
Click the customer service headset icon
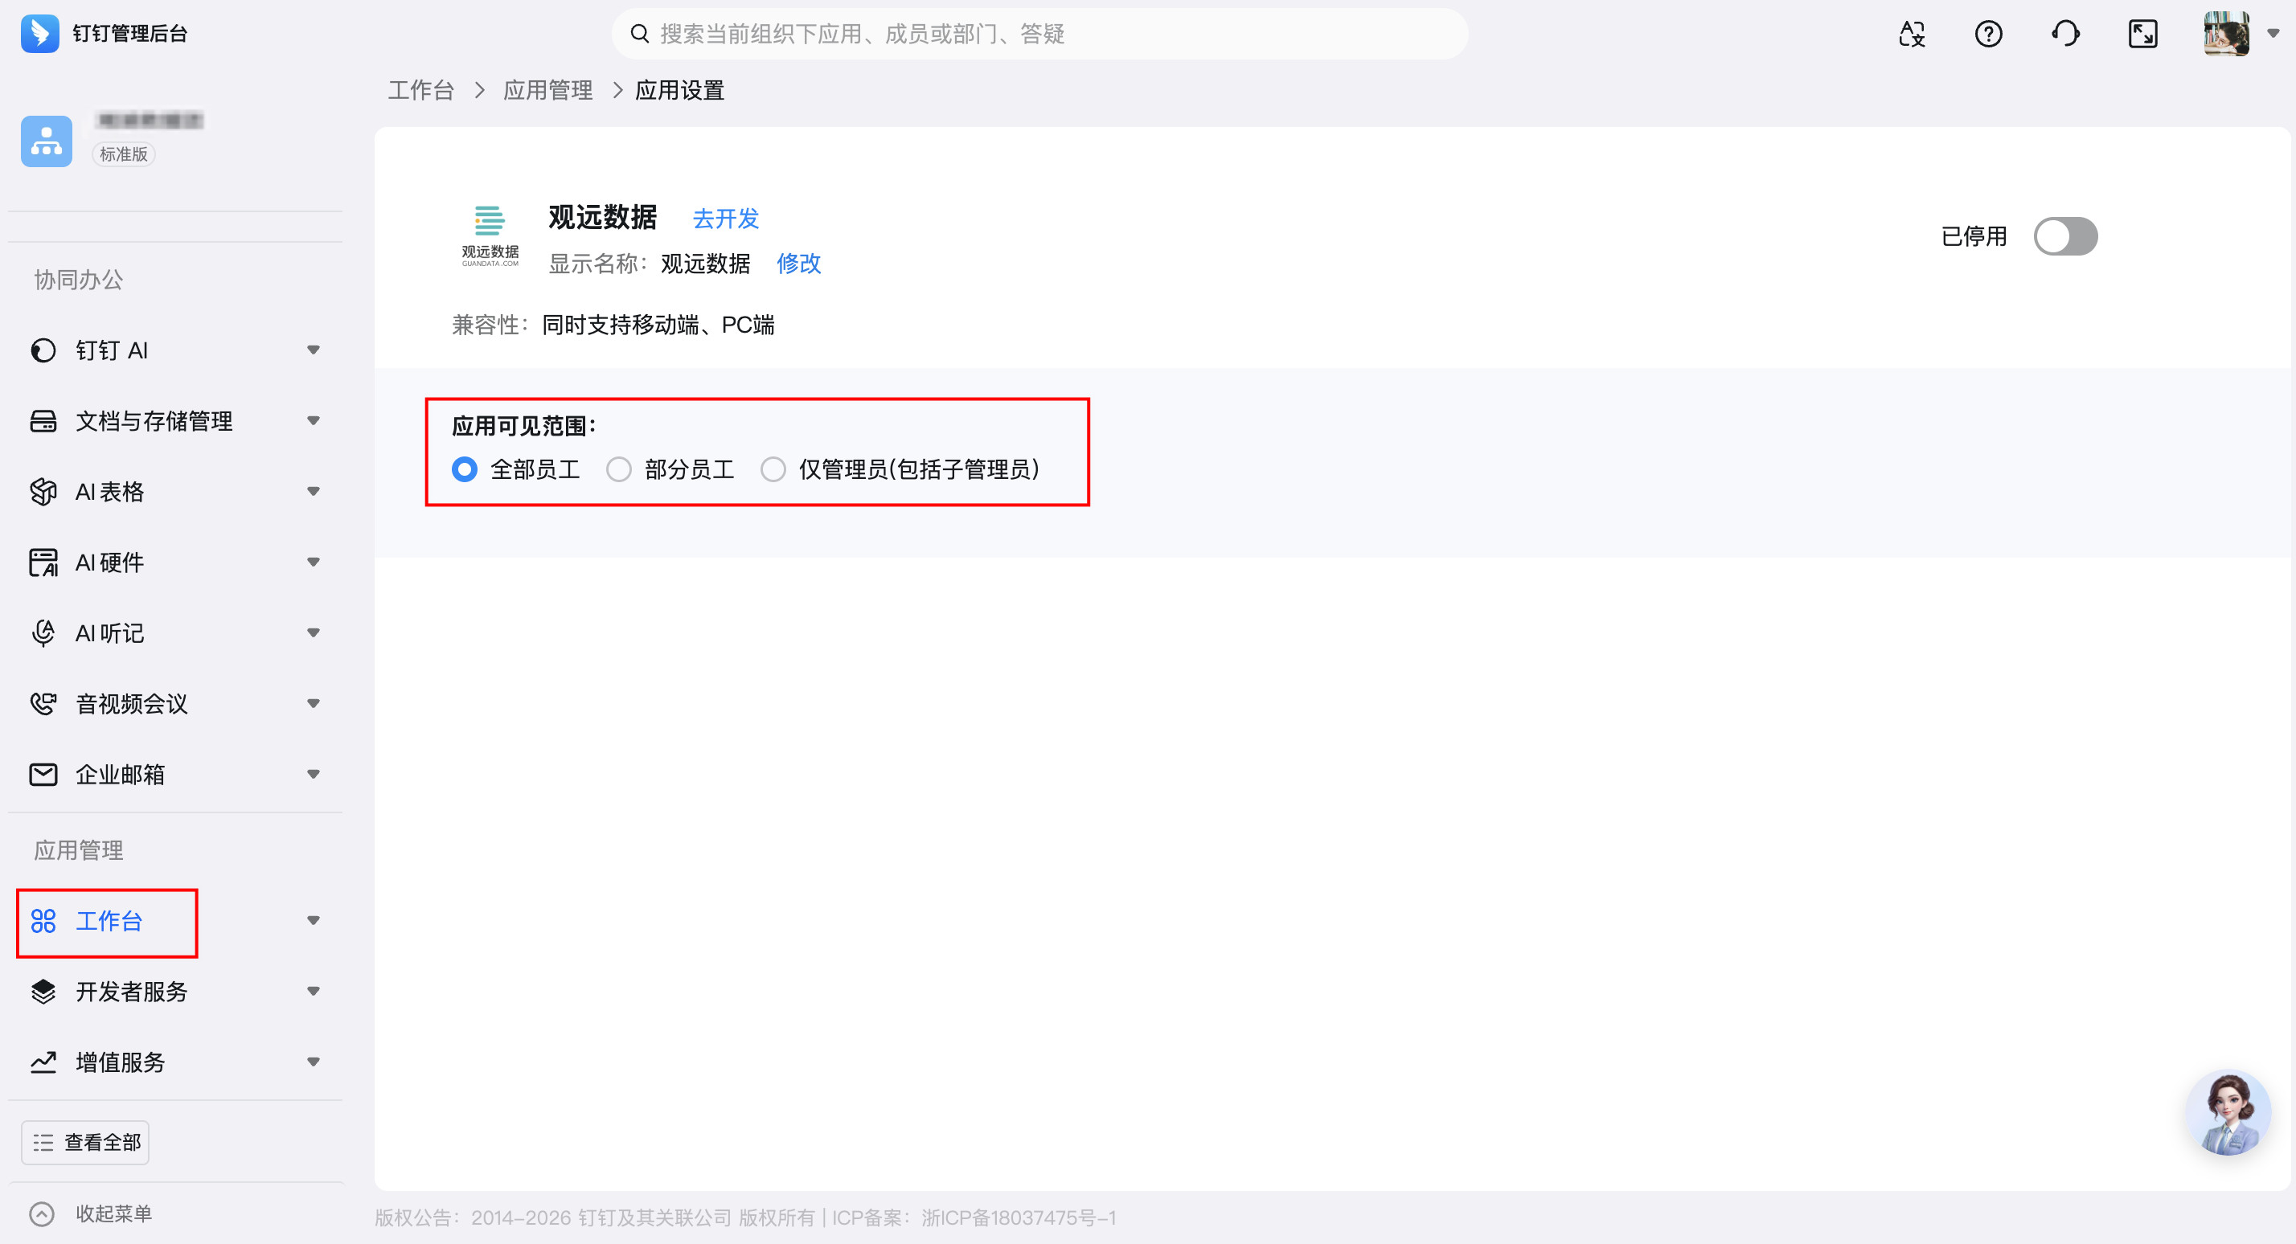2065,34
